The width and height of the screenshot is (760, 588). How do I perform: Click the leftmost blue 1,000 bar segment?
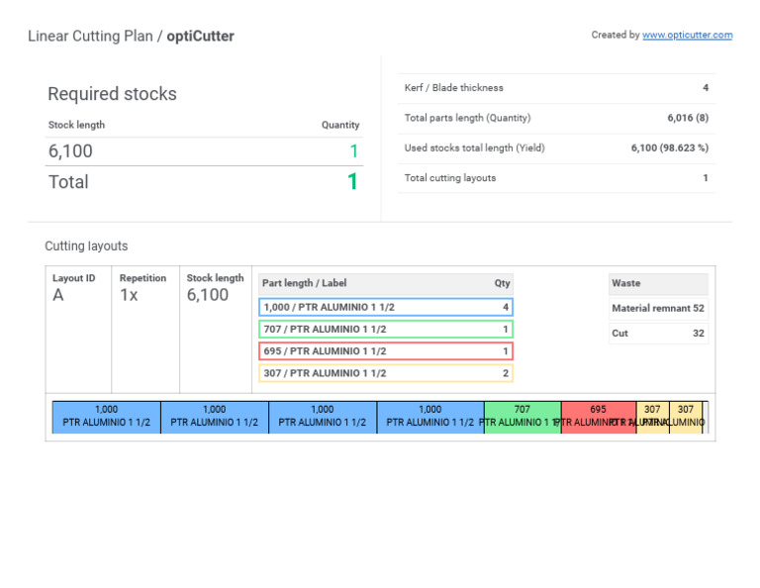[106, 416]
